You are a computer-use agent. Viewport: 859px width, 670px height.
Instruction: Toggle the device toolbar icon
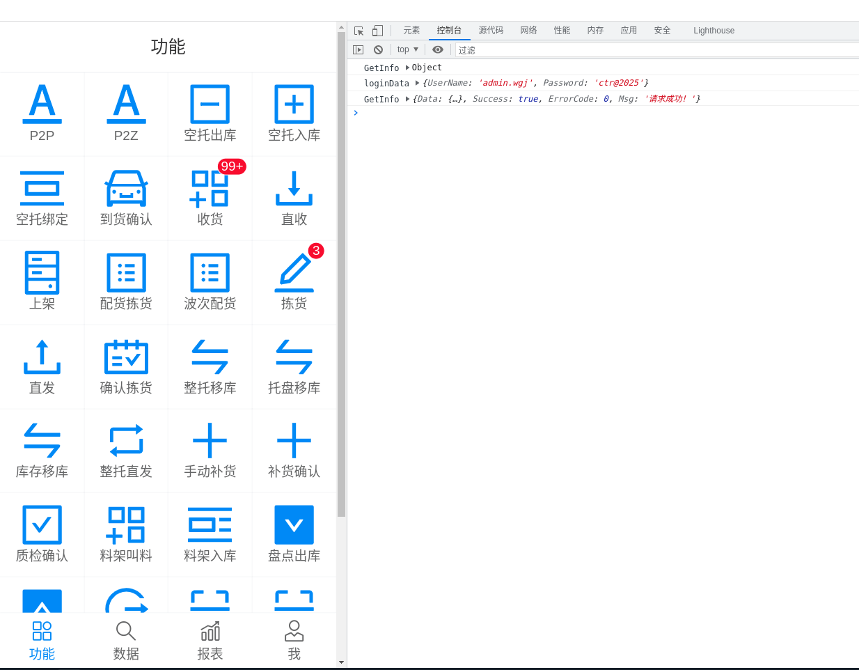tap(377, 31)
